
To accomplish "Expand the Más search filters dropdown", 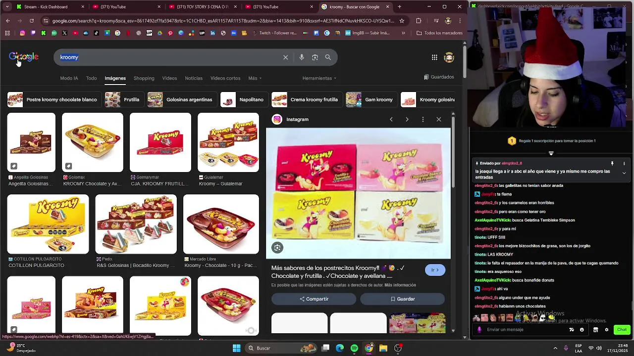I will pyautogui.click(x=255, y=78).
